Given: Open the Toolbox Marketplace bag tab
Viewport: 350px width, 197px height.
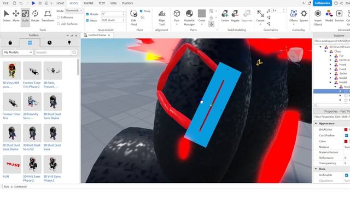Looking at the screenshot, I should point(10,43).
